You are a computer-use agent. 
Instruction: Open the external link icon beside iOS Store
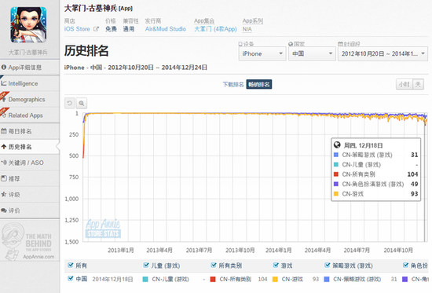(x=96, y=29)
